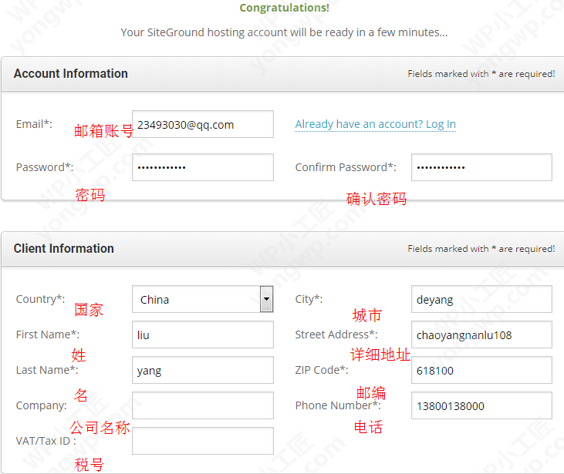564x474 pixels.
Task: Click the First Name field containing 'liu'
Action: click(202, 334)
